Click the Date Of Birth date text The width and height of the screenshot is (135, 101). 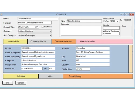[x=24, y=27]
